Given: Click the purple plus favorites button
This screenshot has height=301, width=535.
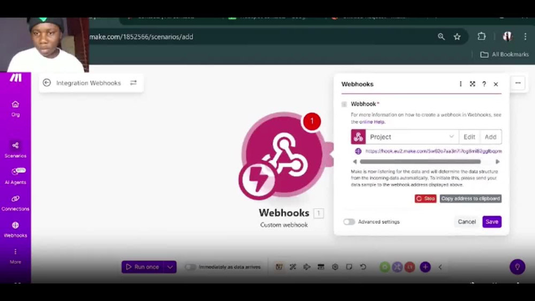Looking at the screenshot, I should tap(425, 267).
